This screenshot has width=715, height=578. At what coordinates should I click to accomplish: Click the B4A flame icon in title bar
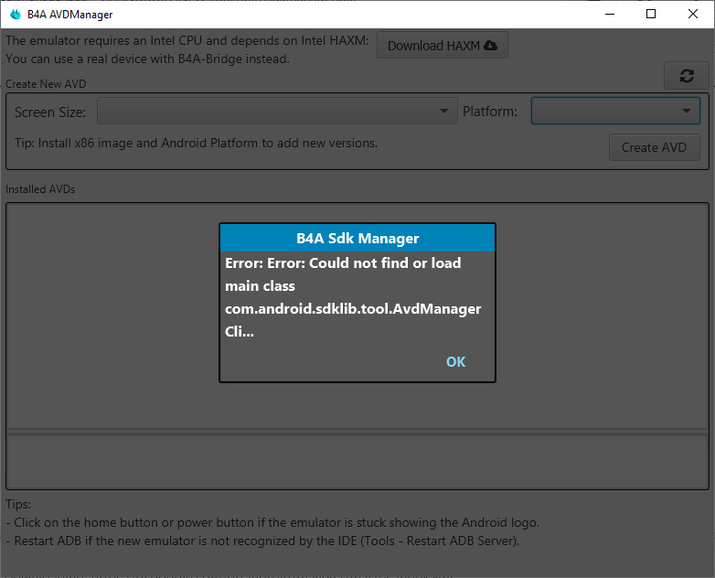[x=16, y=14]
